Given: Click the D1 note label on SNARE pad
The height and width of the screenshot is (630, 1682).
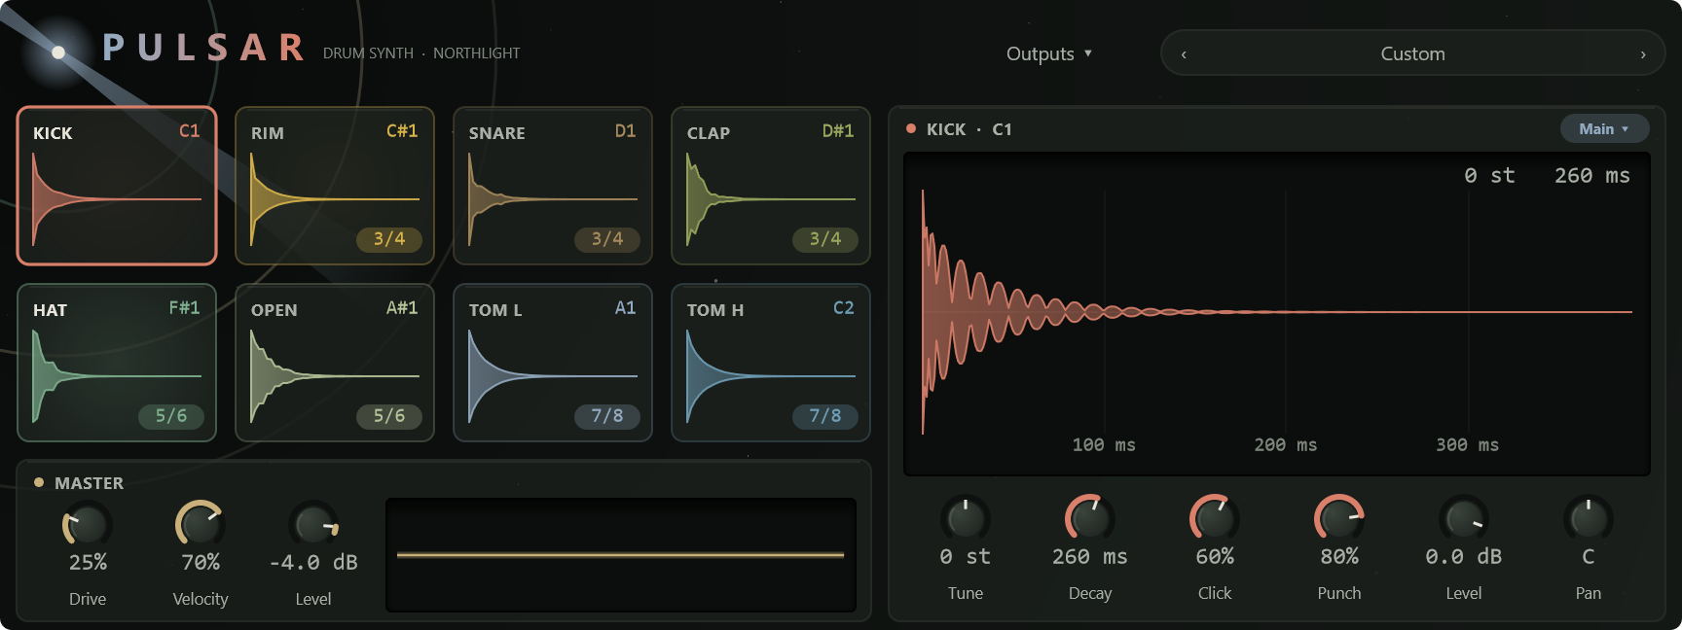Looking at the screenshot, I should (625, 131).
